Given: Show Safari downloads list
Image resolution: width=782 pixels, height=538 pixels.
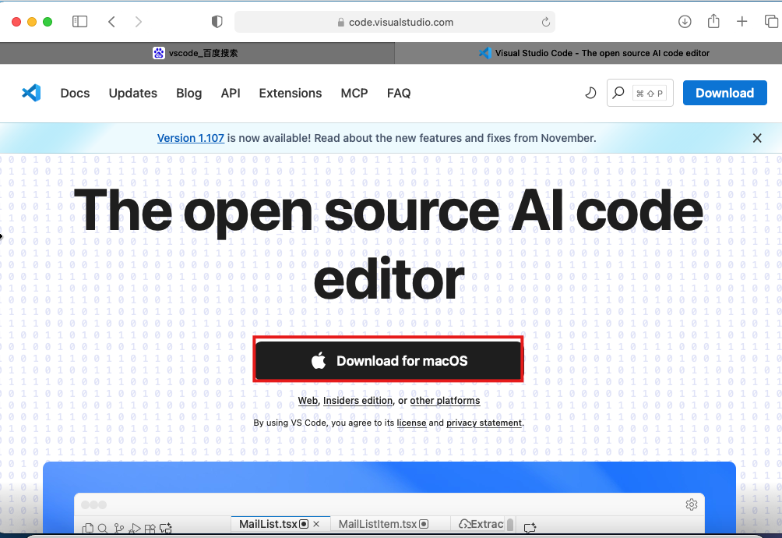Looking at the screenshot, I should point(685,22).
